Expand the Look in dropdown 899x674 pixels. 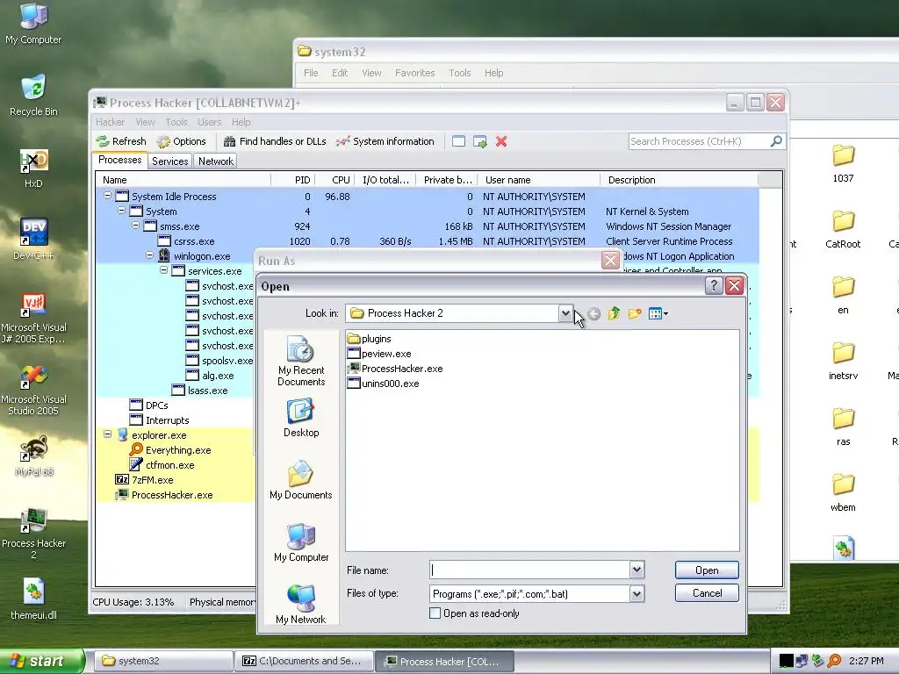point(565,313)
